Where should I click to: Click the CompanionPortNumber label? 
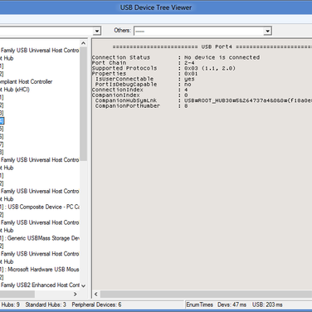128,105
